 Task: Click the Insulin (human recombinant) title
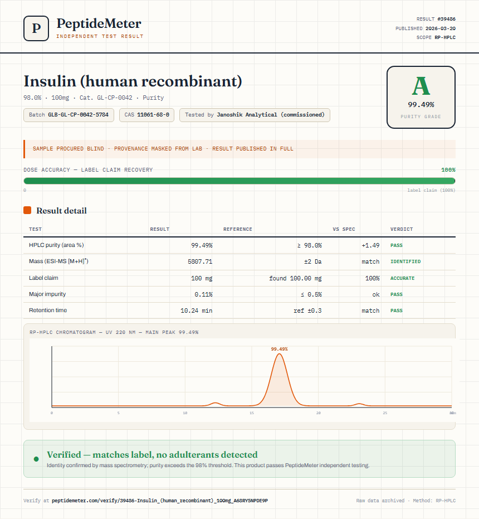point(133,81)
